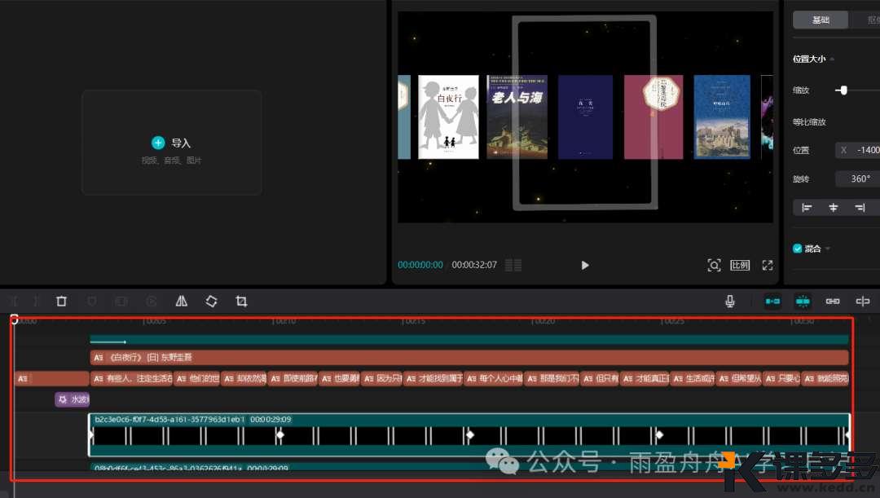The height and width of the screenshot is (498, 880).
Task: Switch to the 基础 tab
Action: (x=820, y=20)
